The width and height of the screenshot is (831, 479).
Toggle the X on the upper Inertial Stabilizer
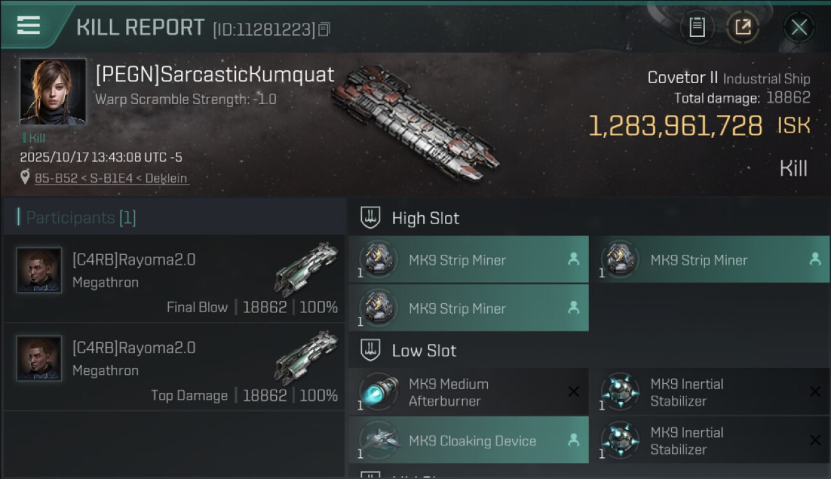[815, 392]
